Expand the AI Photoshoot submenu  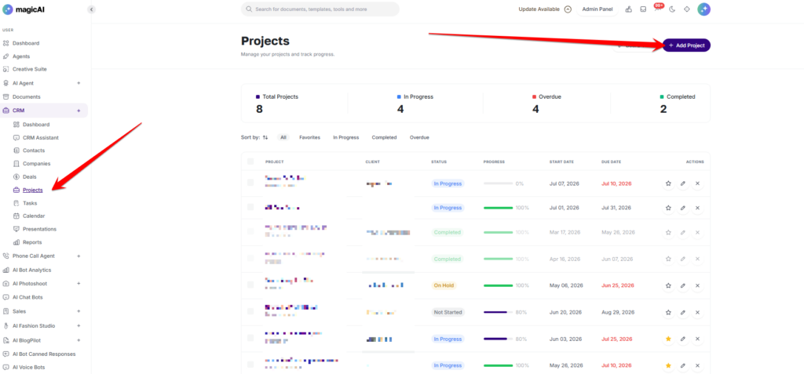[79, 283]
